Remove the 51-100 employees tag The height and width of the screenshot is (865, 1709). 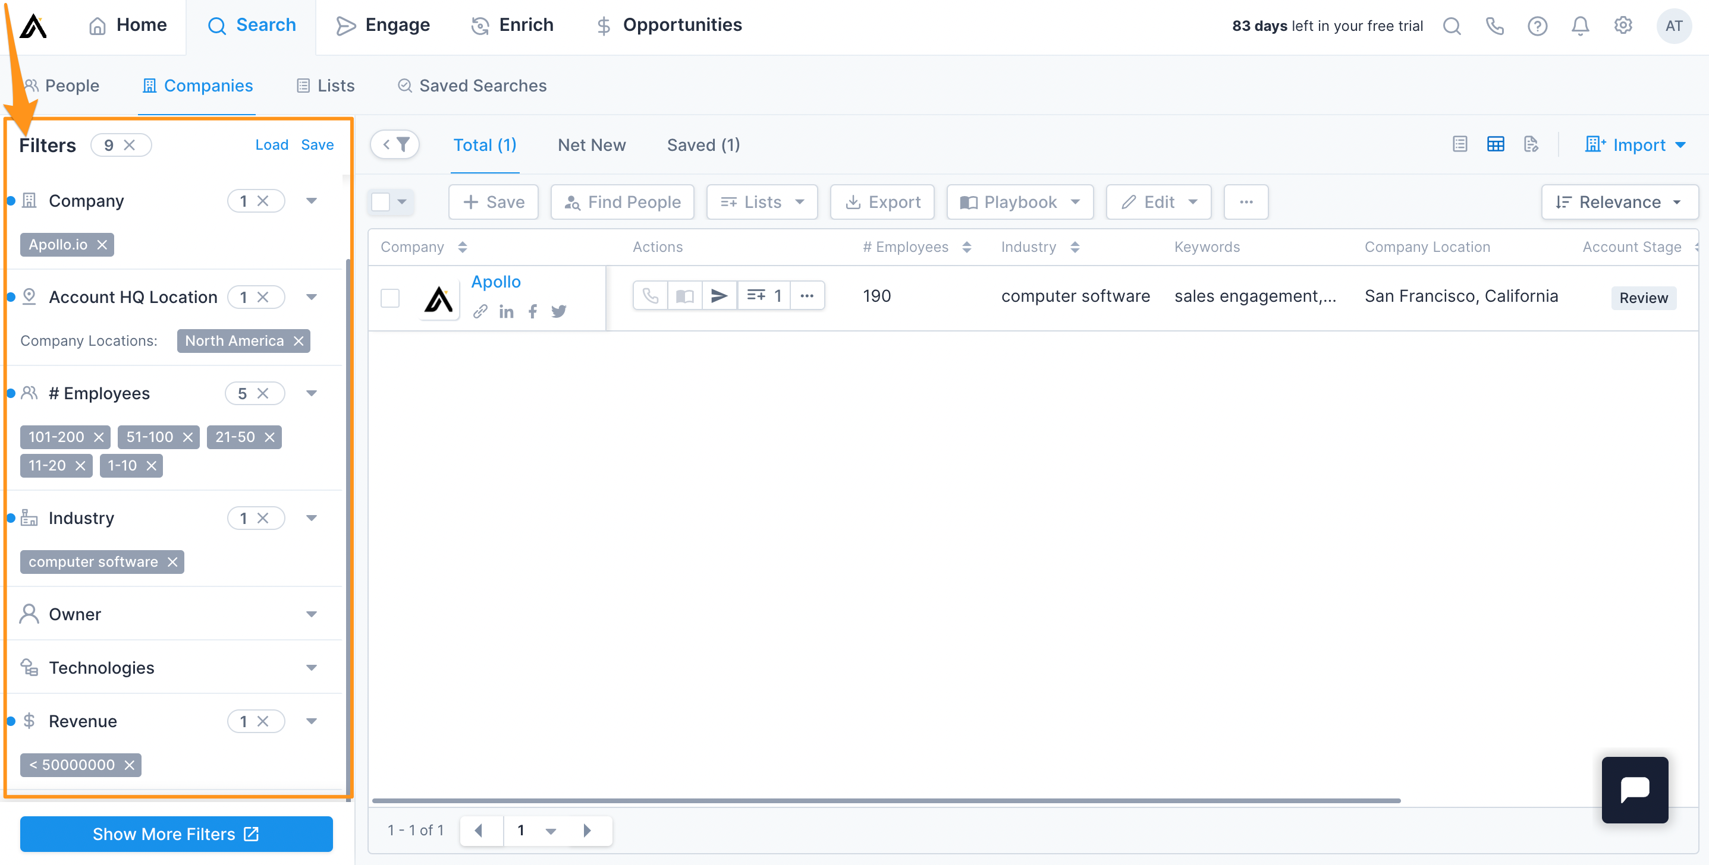(x=188, y=437)
